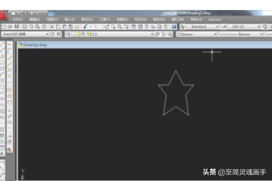This screenshot has height=181, width=272.
Task: Click Snap to Intersection icon
Action: pyautogui.click(x=10, y=70)
